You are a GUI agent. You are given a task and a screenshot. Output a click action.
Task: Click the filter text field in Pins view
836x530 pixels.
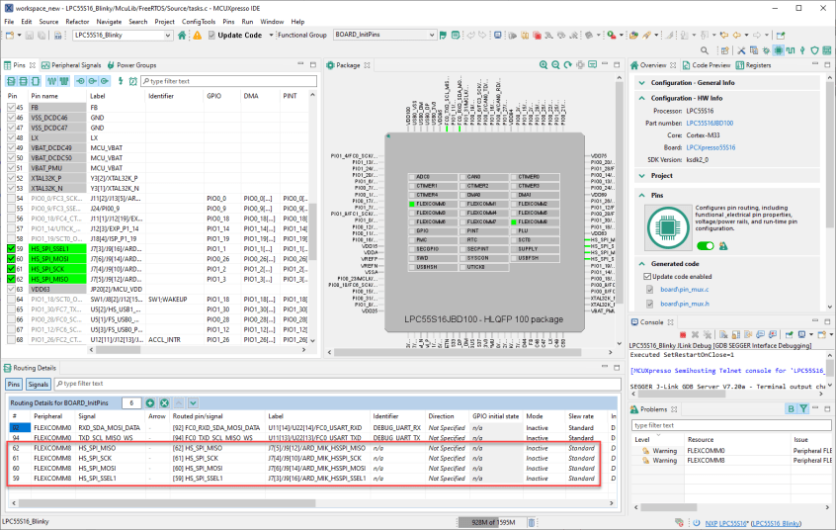click(x=227, y=81)
